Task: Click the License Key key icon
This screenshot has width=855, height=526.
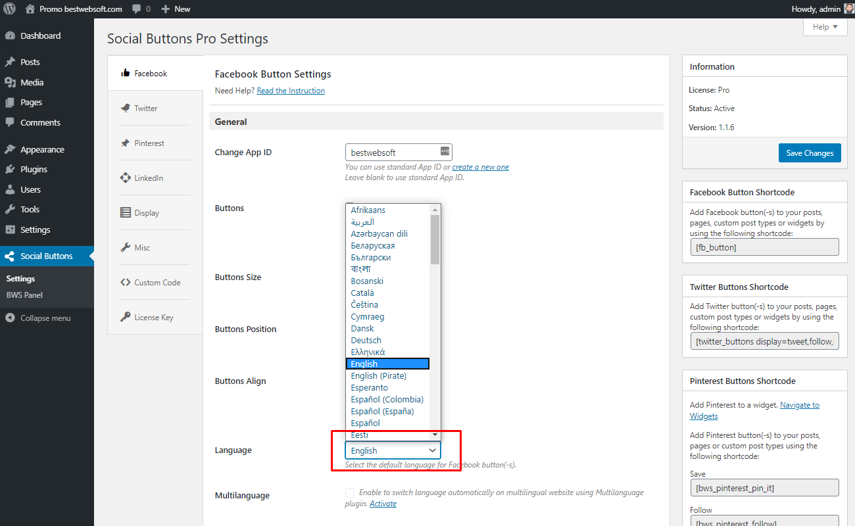Action: [126, 318]
